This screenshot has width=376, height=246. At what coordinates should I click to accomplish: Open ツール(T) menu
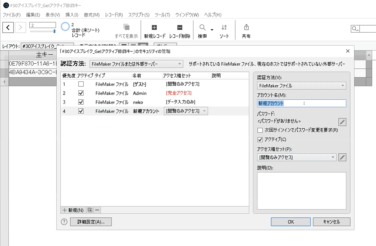pos(162,15)
